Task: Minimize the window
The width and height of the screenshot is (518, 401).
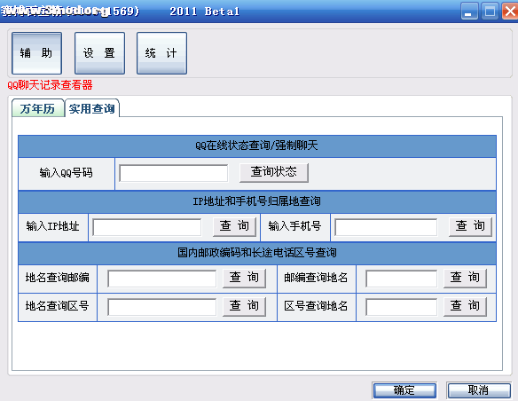Action: [x=469, y=12]
